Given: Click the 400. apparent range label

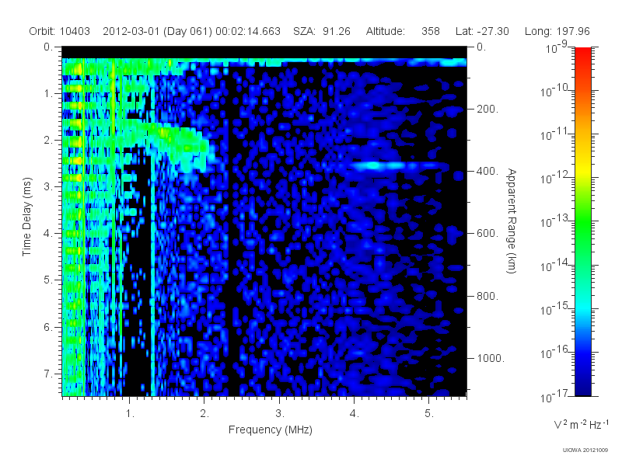Looking at the screenshot, I should 487,171.
